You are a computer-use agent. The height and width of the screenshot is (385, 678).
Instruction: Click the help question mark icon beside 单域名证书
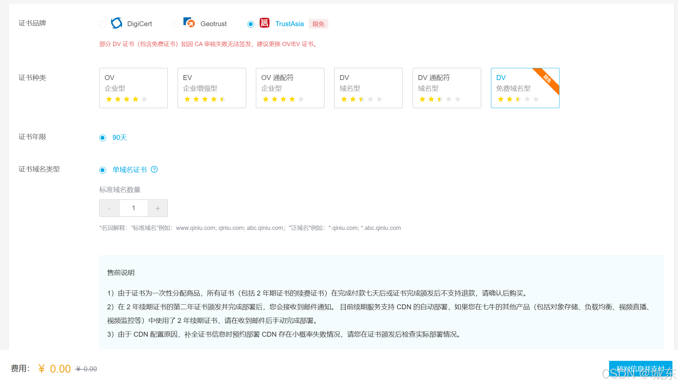154,169
